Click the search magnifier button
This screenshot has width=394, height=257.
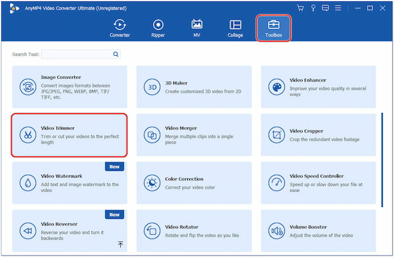[116, 55]
